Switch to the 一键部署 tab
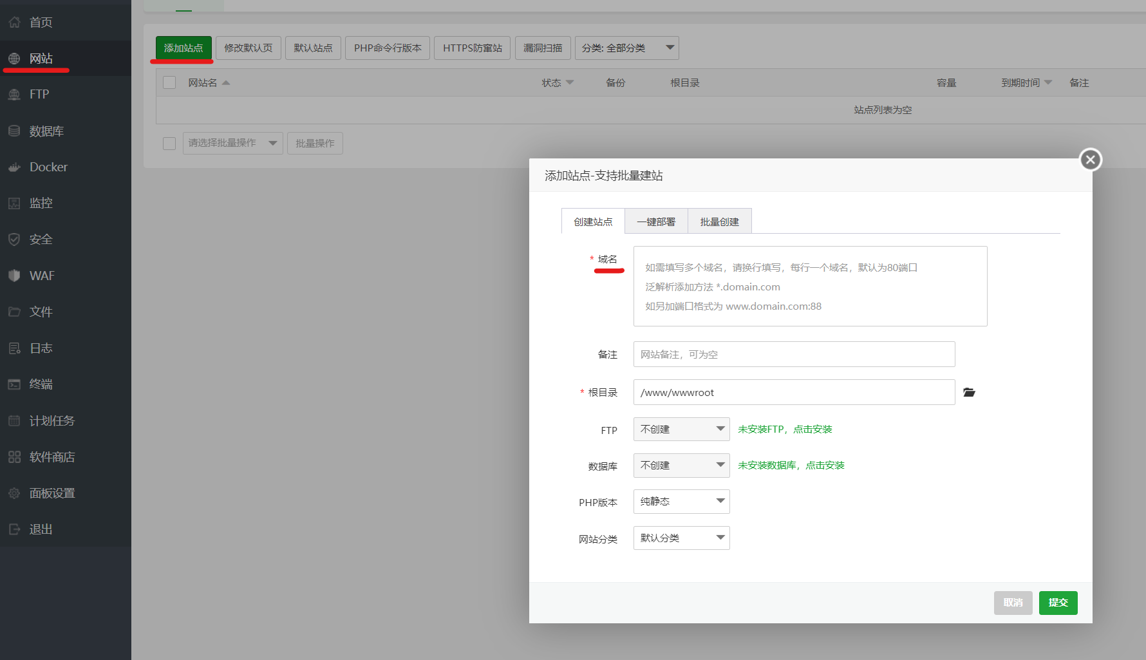Image resolution: width=1146 pixels, height=660 pixels. point(656,222)
